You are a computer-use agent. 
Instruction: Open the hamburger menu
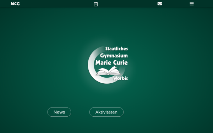pos(192,4)
